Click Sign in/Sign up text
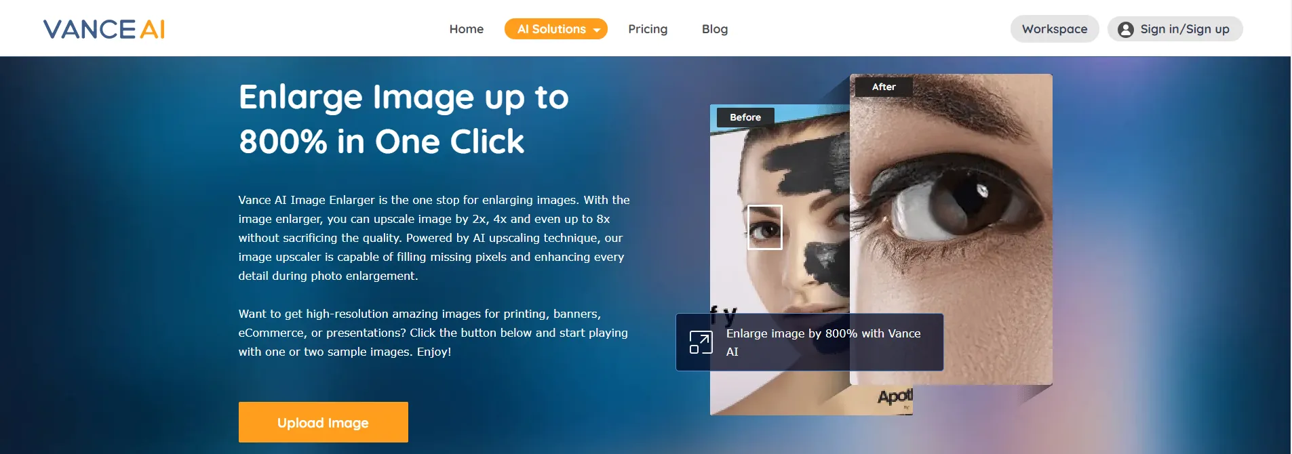 point(1185,29)
